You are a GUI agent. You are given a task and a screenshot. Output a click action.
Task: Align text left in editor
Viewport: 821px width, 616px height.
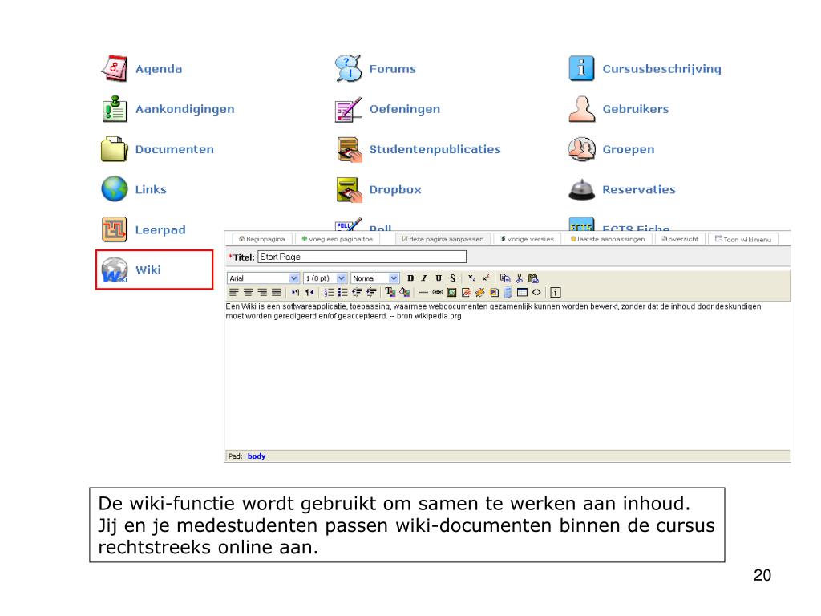coord(233,292)
